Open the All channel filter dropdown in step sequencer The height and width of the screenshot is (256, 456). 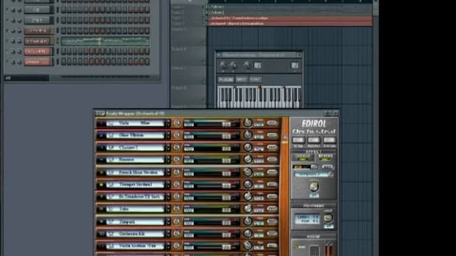pyautogui.click(x=26, y=78)
